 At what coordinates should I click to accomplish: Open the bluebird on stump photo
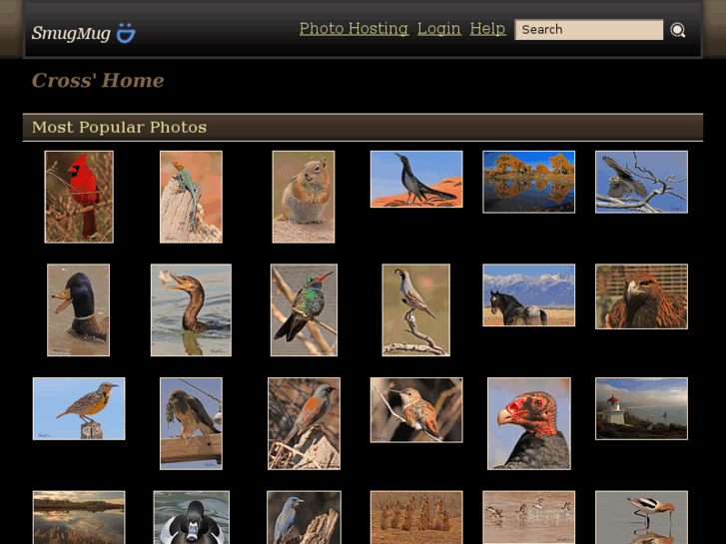[304, 518]
